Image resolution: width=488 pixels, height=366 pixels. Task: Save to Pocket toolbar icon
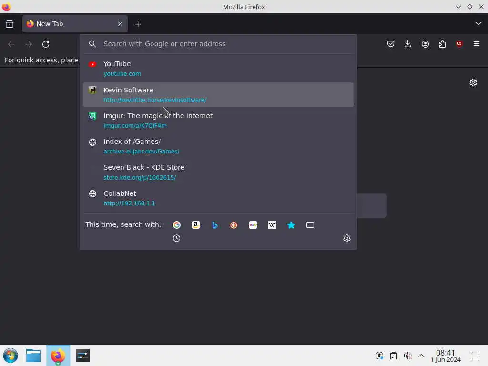(391, 44)
